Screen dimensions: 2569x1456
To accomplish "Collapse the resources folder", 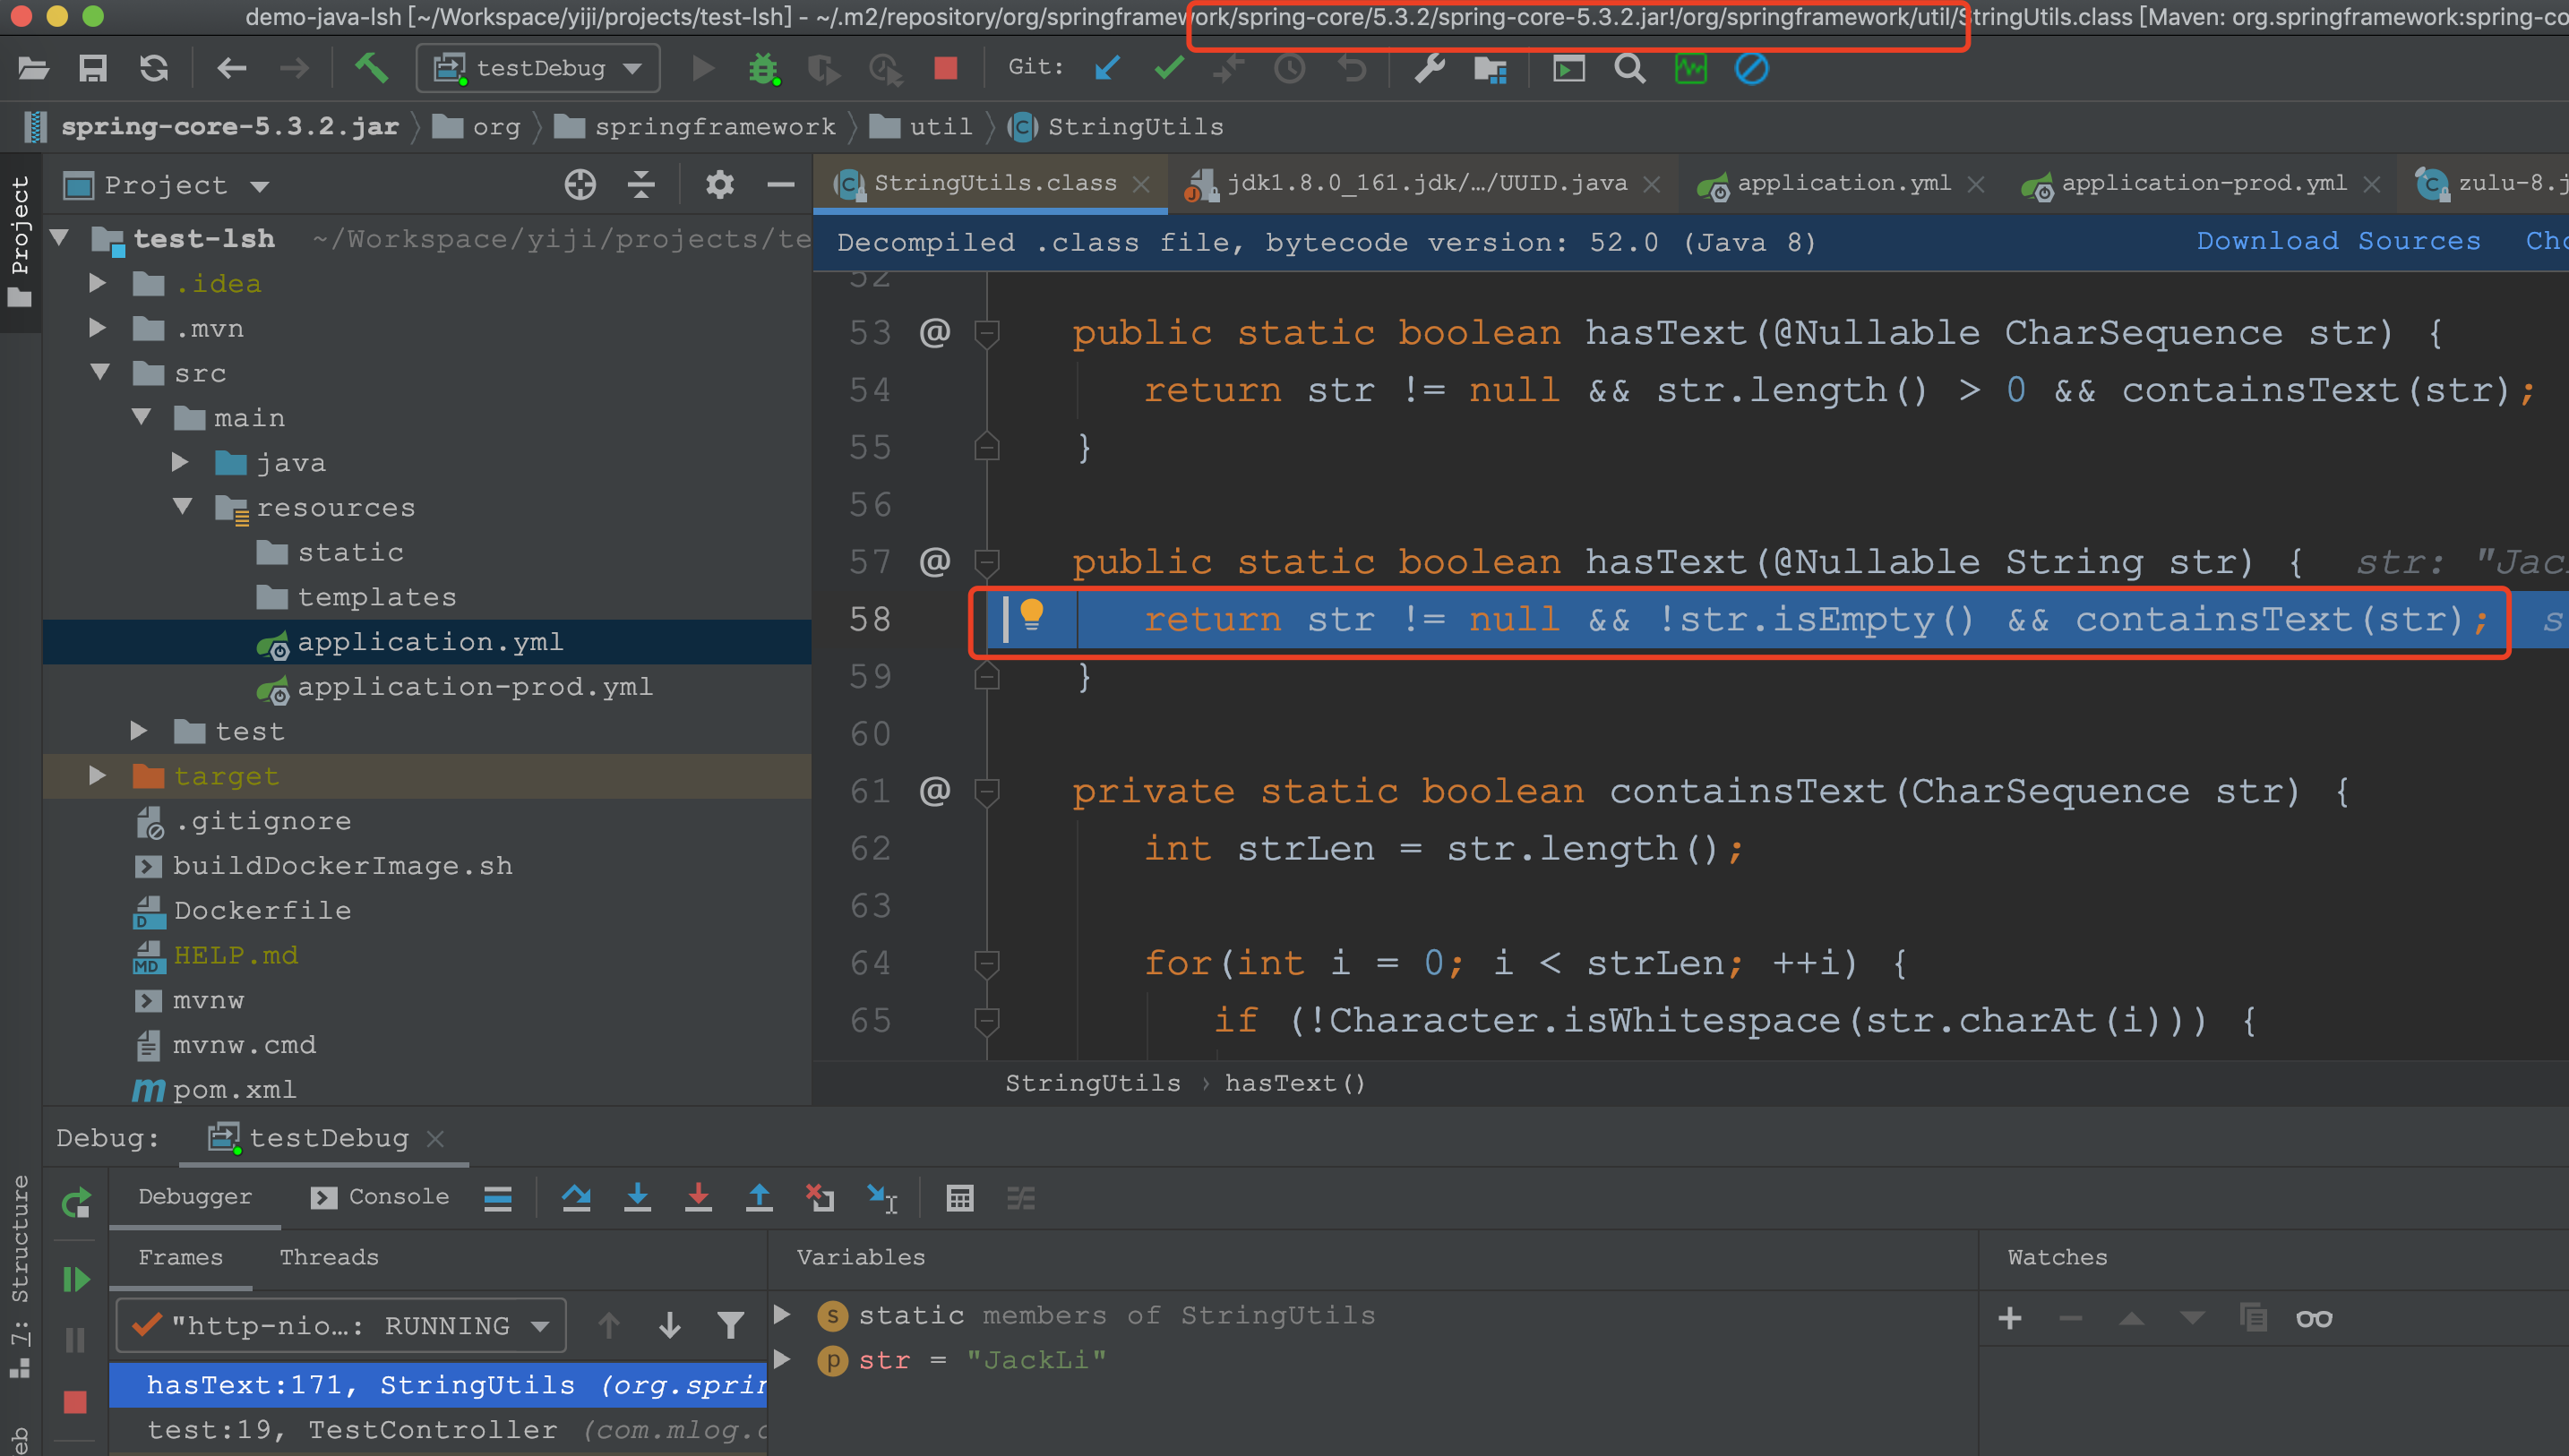I will (x=183, y=507).
